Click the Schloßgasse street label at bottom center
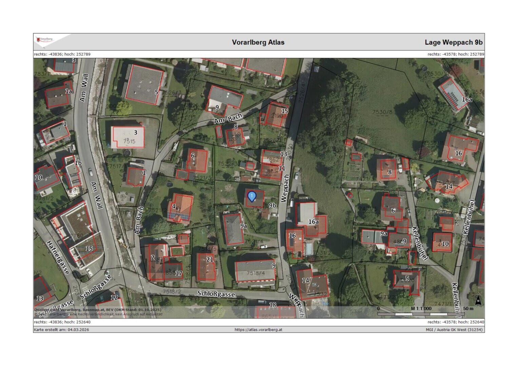This screenshot has height=366, width=518. coord(216,294)
